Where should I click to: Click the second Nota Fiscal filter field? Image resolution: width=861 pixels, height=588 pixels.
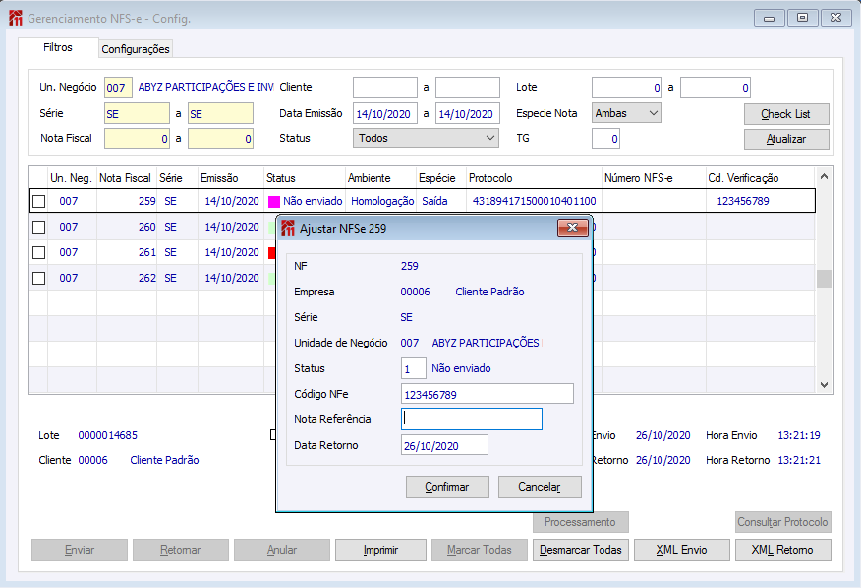(x=220, y=138)
